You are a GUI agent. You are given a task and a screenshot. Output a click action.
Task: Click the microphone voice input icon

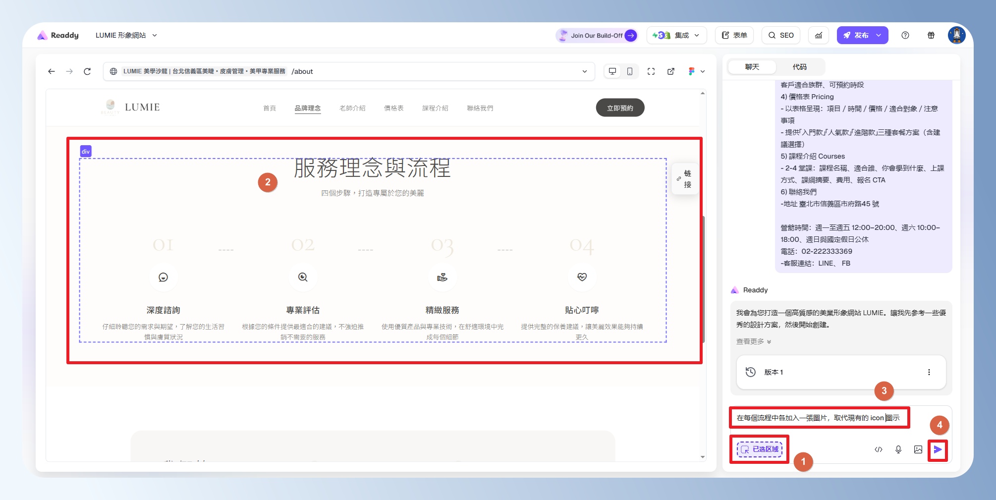898,449
